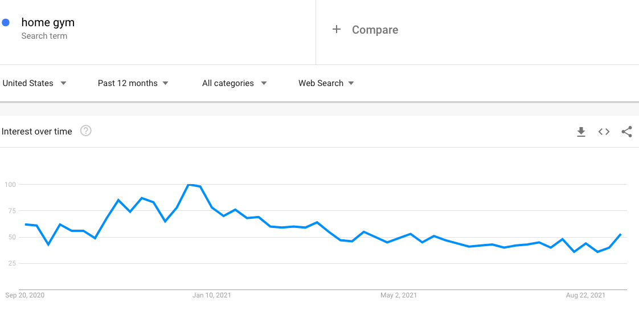Screen dimensions: 639x318
Task: Expand the Web Search type dropdown
Action: coord(326,83)
